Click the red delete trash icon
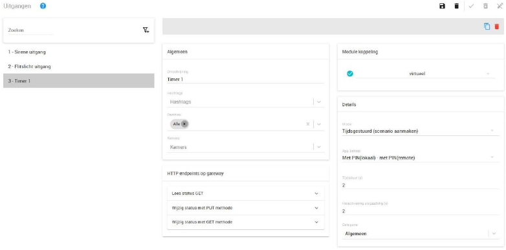 coord(497,27)
